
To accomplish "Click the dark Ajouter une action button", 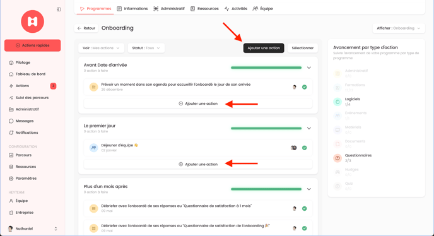I will (x=264, y=48).
